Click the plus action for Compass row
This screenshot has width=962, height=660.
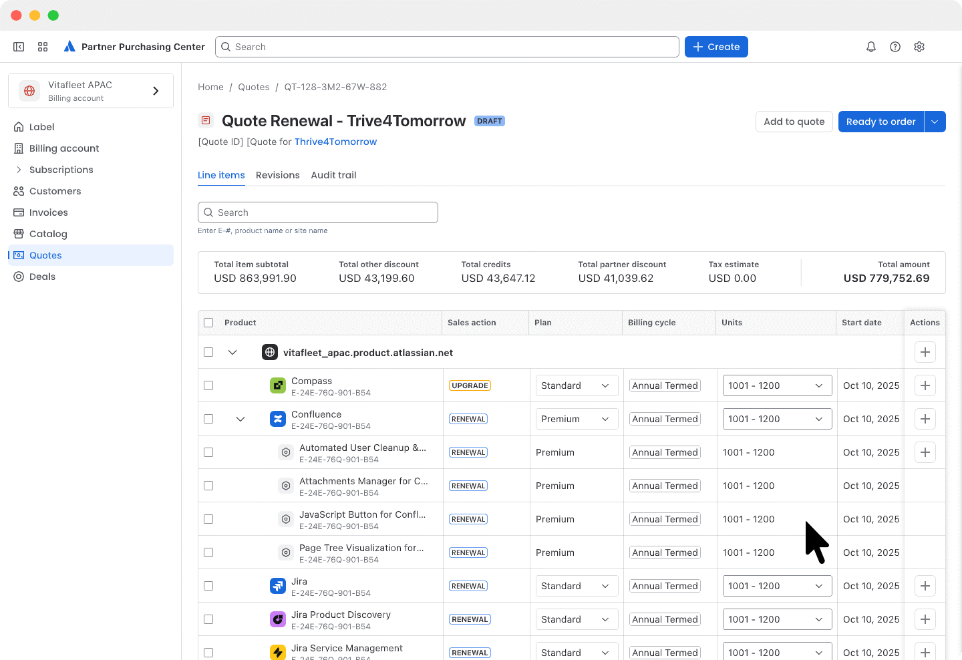point(925,385)
